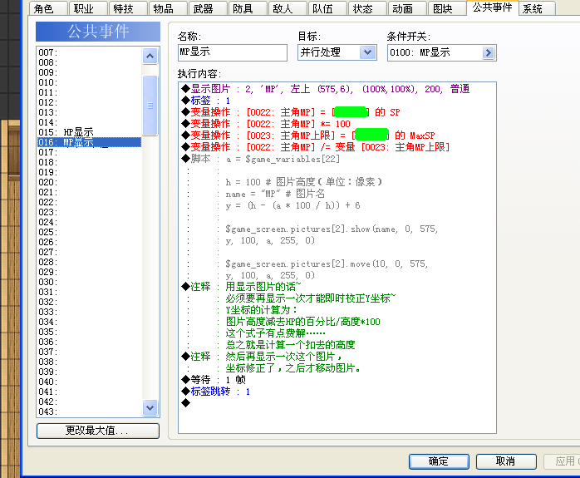Select the 公共事件 tab
This screenshot has width=580, height=478.
point(492,7)
